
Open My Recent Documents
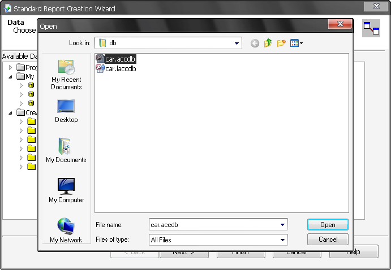tap(66, 75)
